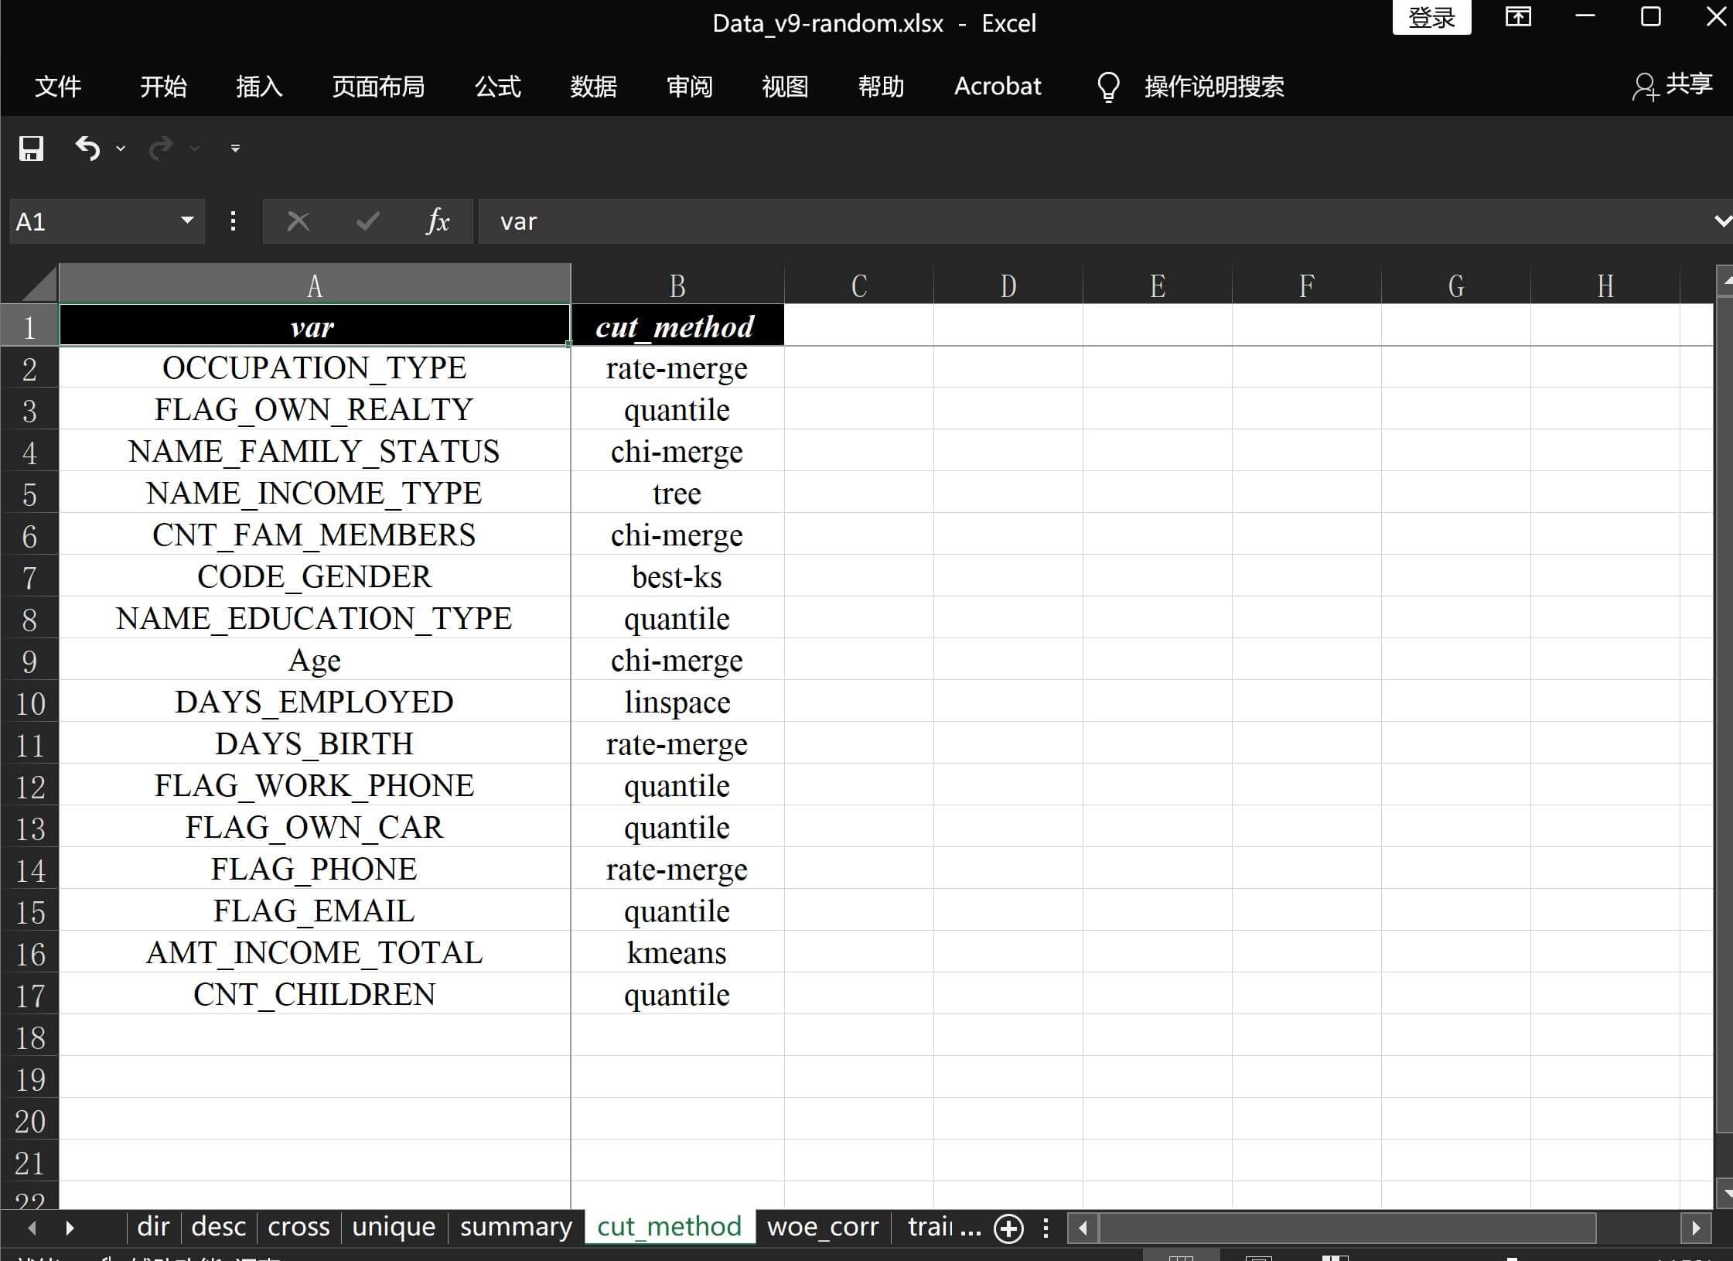
Task: Expand the formula bar chevron
Action: coord(1721,221)
